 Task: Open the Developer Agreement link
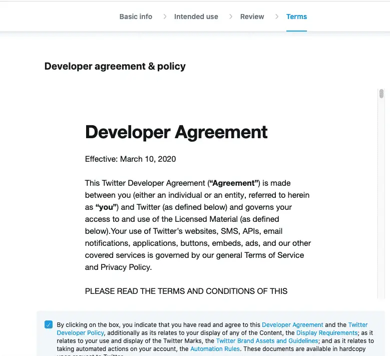[x=292, y=324]
